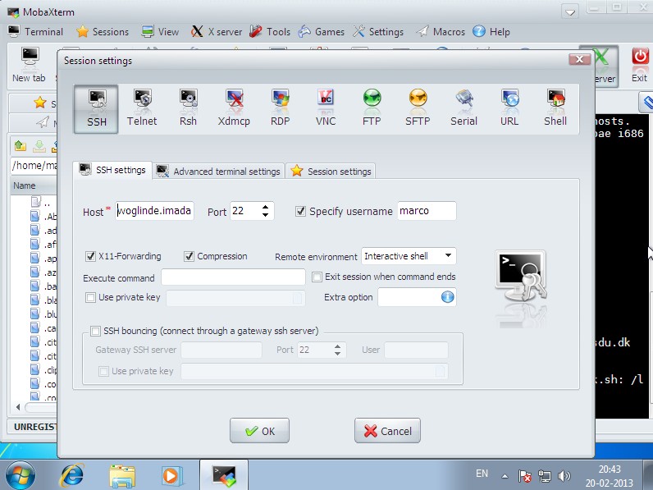The width and height of the screenshot is (653, 490).
Task: Open the Terminal menu
Action: pos(36,32)
